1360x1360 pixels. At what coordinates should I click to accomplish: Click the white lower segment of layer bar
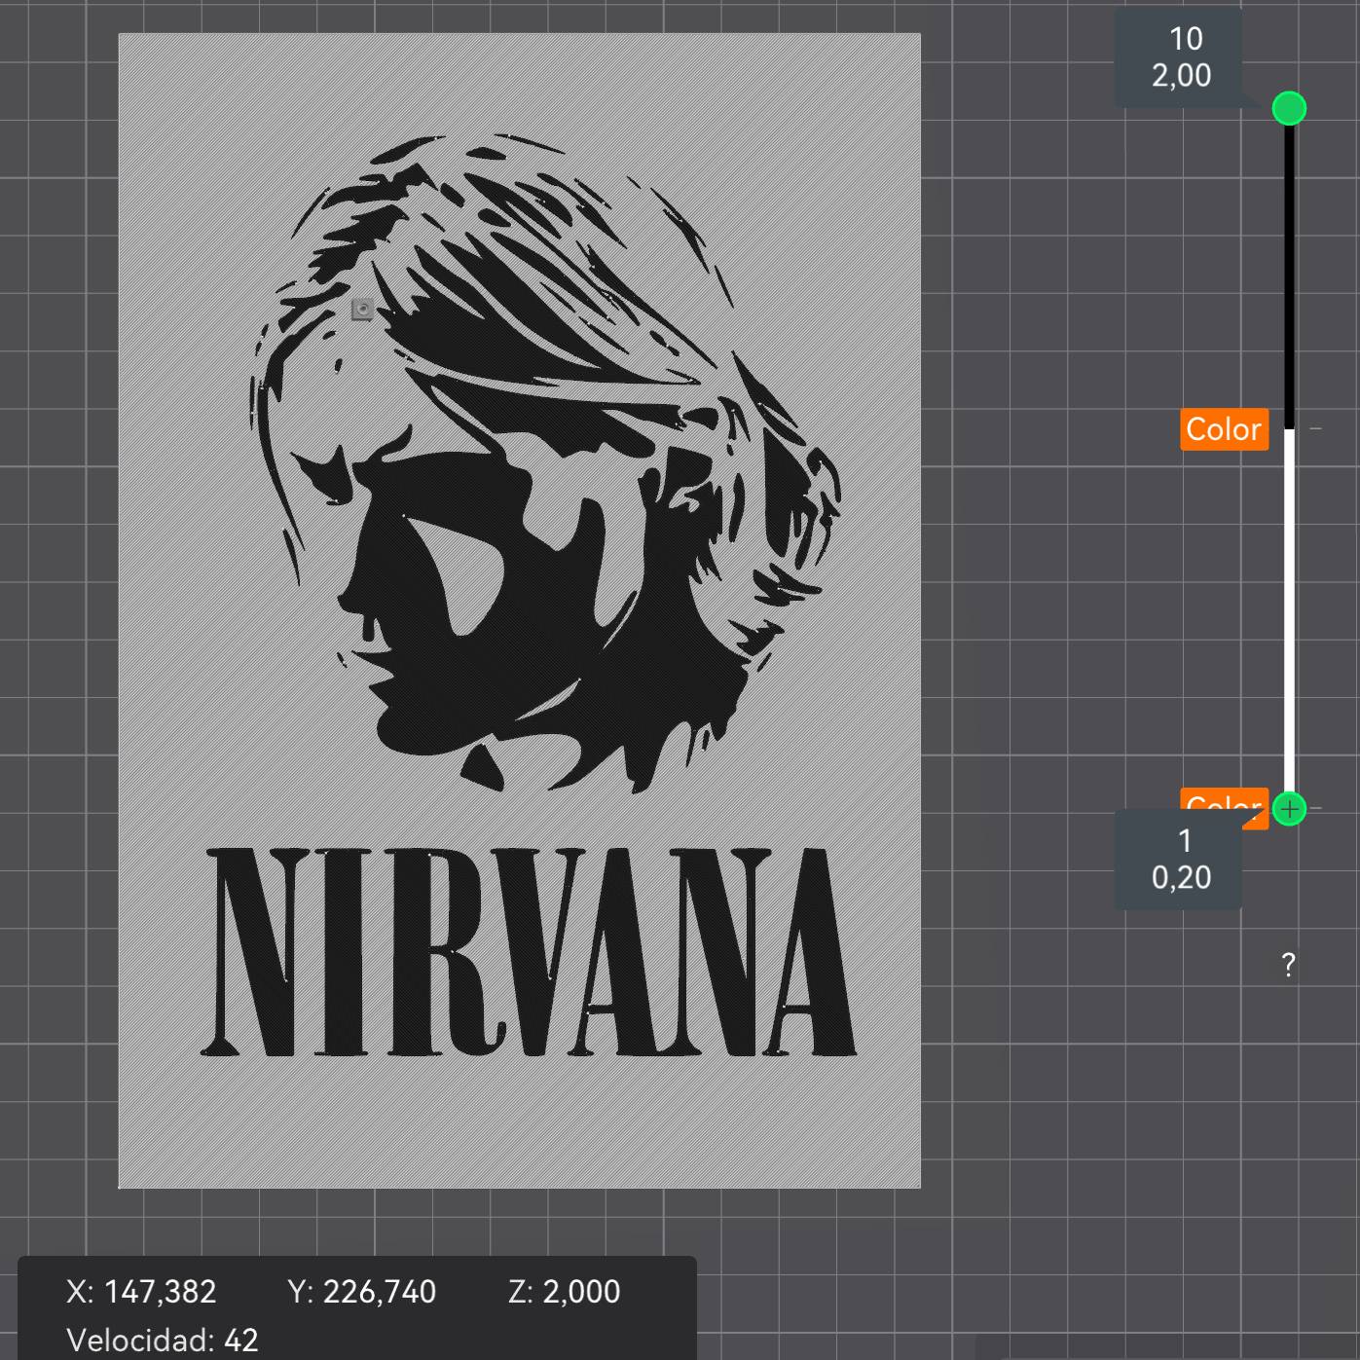[x=1289, y=610]
